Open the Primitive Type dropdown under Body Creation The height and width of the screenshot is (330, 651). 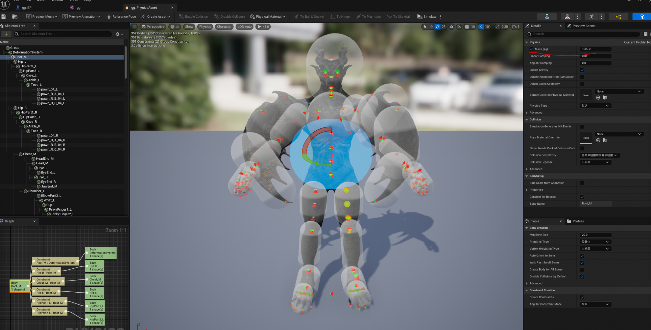tap(595, 242)
